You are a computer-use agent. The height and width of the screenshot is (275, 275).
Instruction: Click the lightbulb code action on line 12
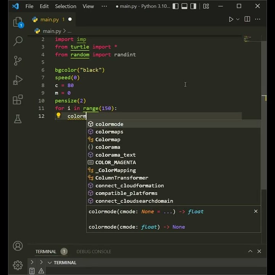(x=58, y=115)
